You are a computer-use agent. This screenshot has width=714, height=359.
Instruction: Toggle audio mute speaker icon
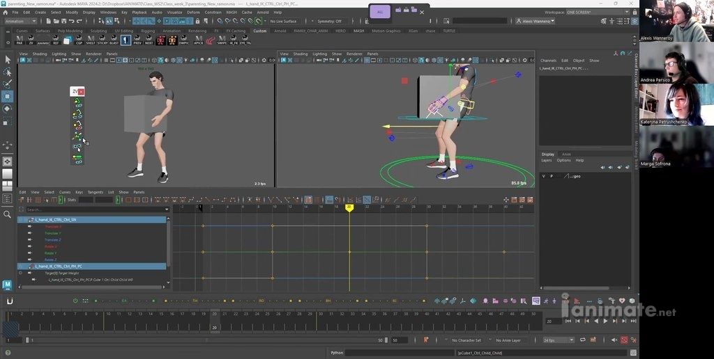614,340
